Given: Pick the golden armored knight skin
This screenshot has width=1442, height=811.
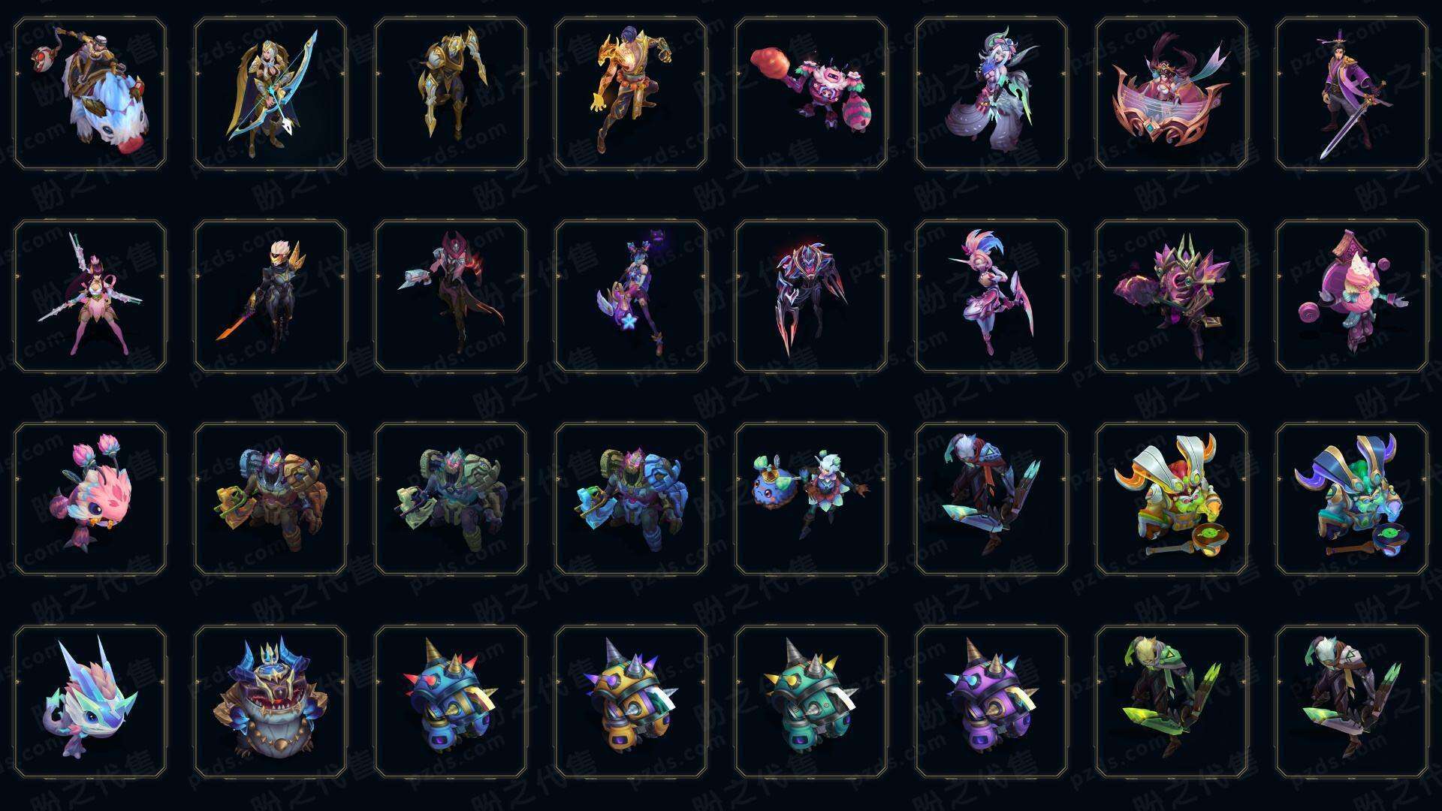Looking at the screenshot, I should pyautogui.click(x=451, y=93).
